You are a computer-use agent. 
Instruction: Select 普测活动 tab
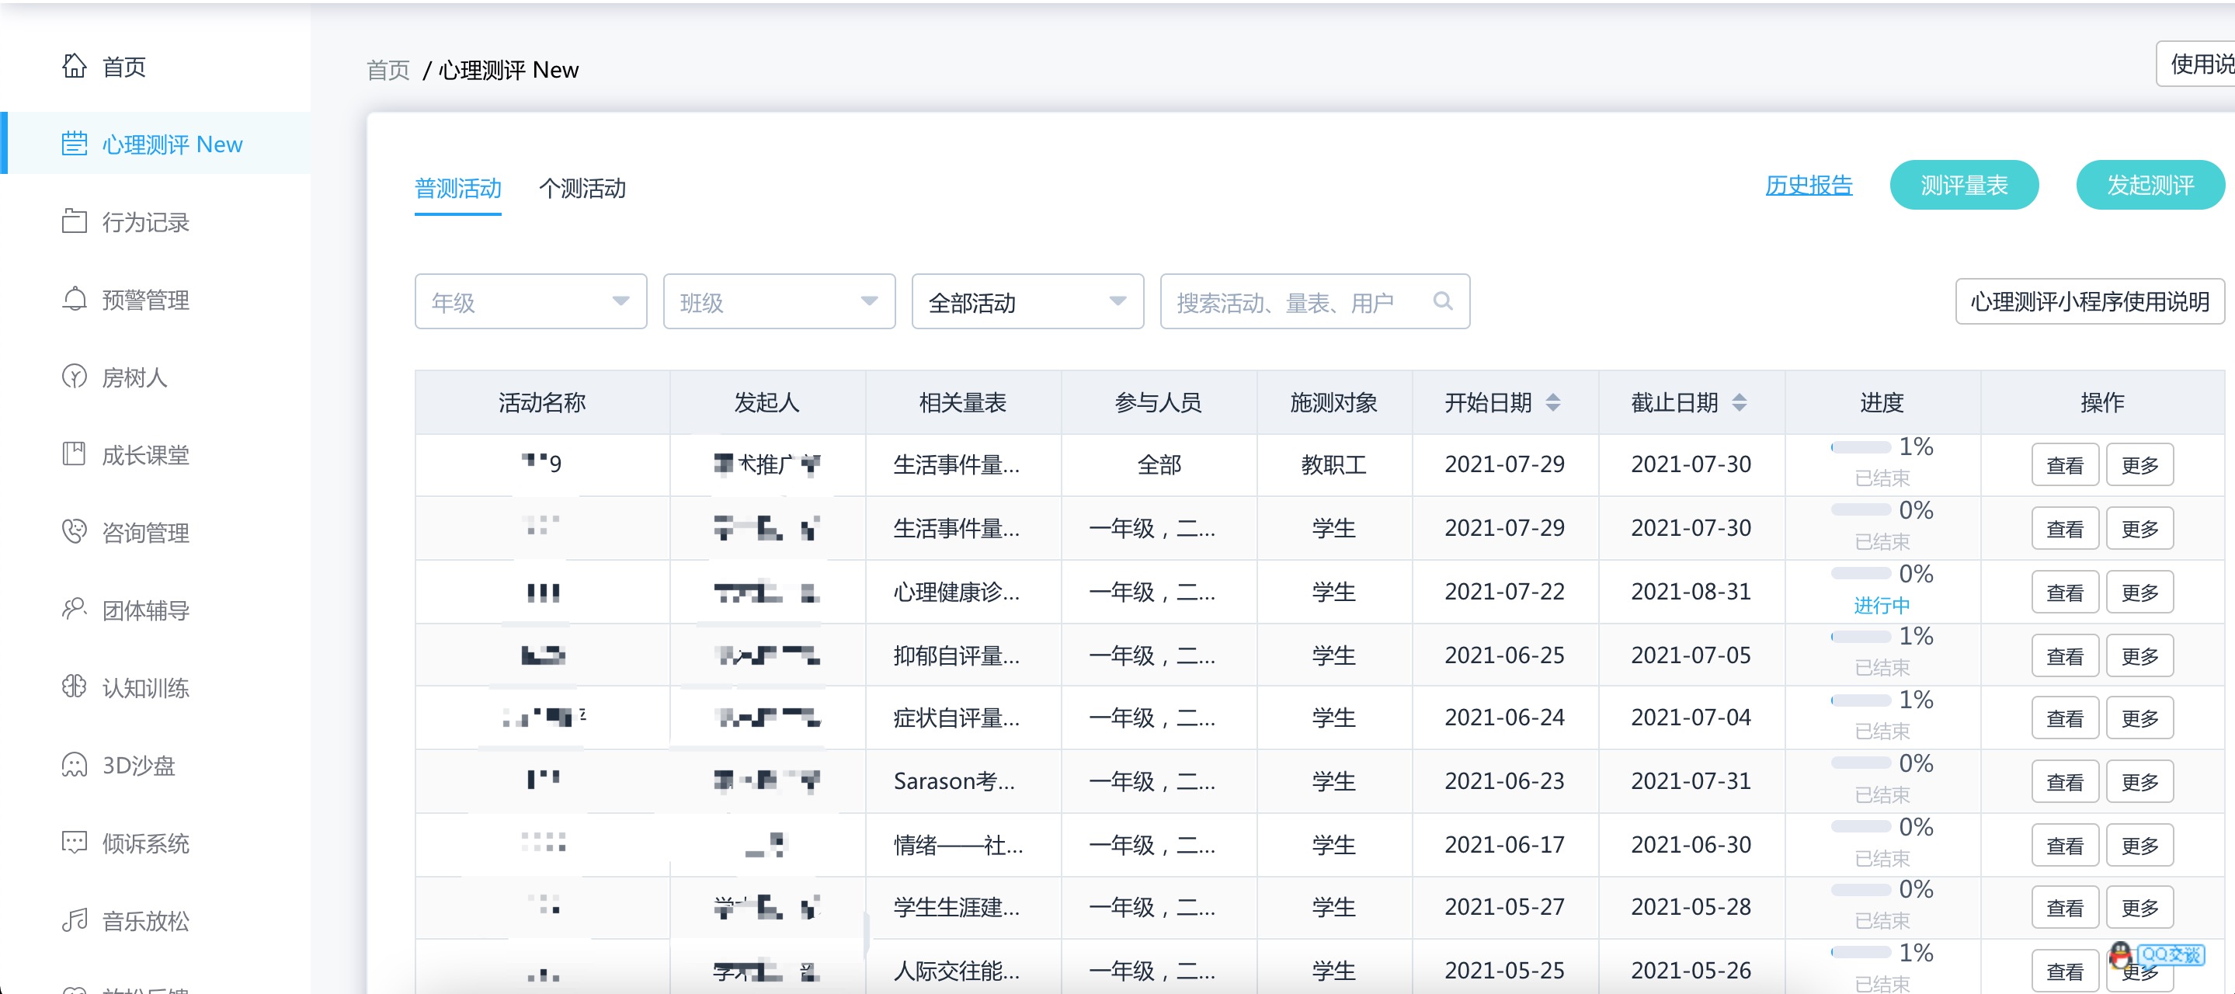click(x=457, y=188)
